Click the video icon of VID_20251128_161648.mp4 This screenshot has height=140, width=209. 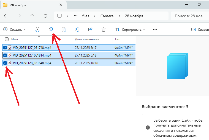click(x=10, y=63)
